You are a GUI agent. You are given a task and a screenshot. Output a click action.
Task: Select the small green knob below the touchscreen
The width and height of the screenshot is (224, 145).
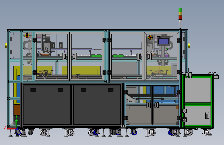coord(167,49)
